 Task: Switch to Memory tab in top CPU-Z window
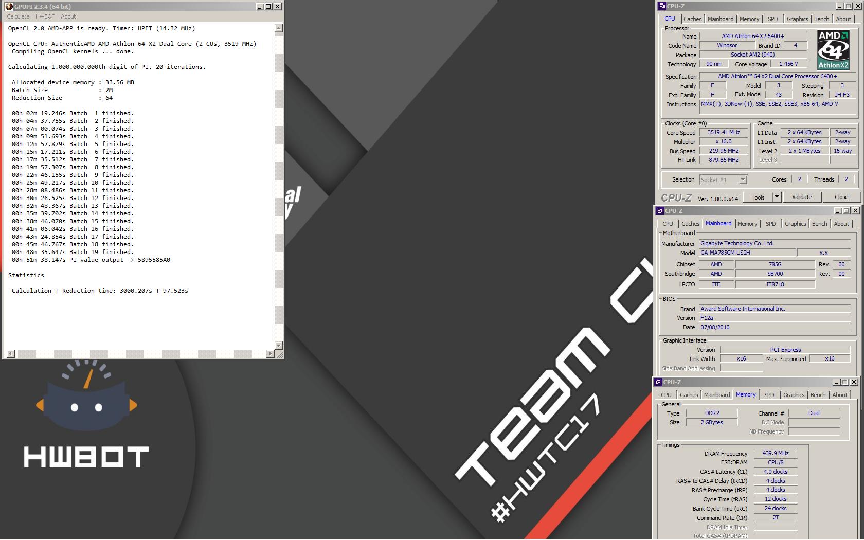point(749,19)
